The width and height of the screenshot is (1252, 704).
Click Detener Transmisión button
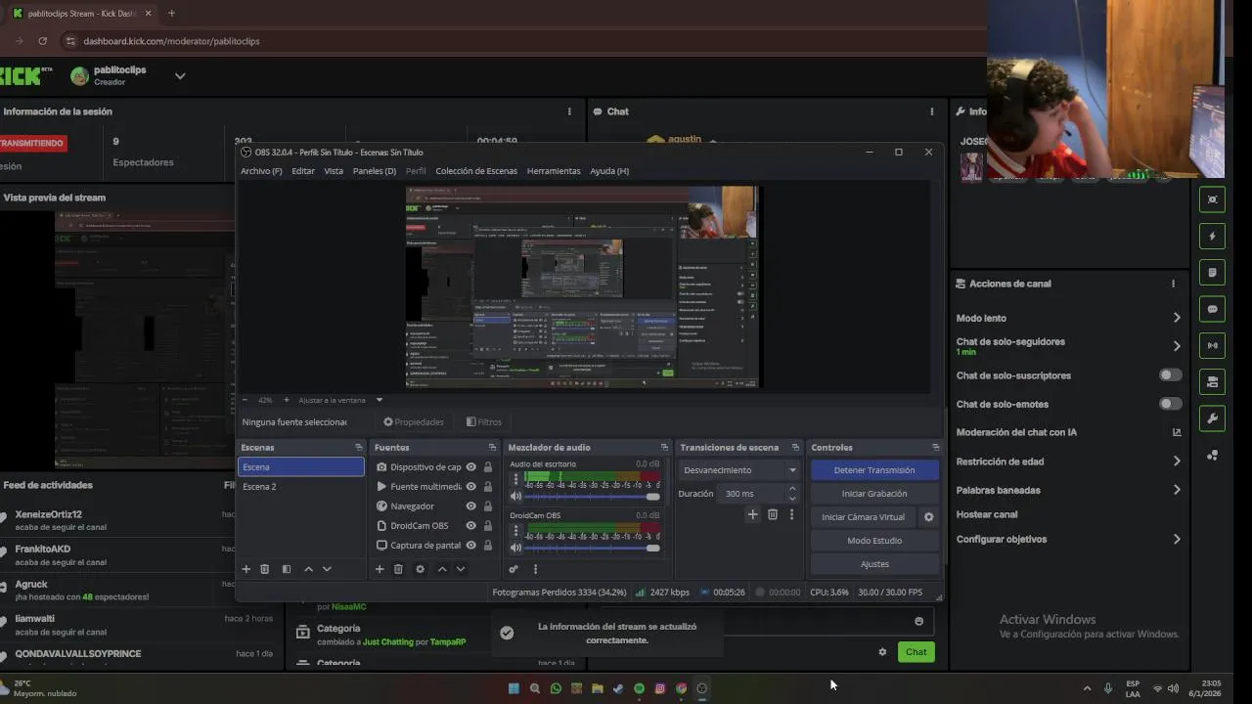tap(874, 470)
